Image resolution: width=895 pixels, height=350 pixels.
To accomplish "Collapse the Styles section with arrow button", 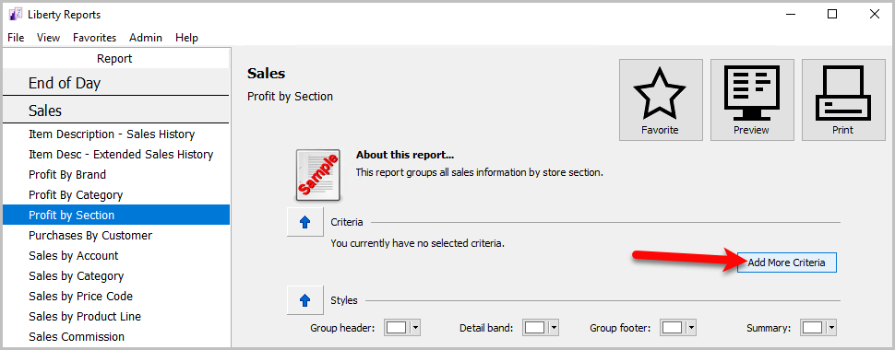I will coord(304,300).
